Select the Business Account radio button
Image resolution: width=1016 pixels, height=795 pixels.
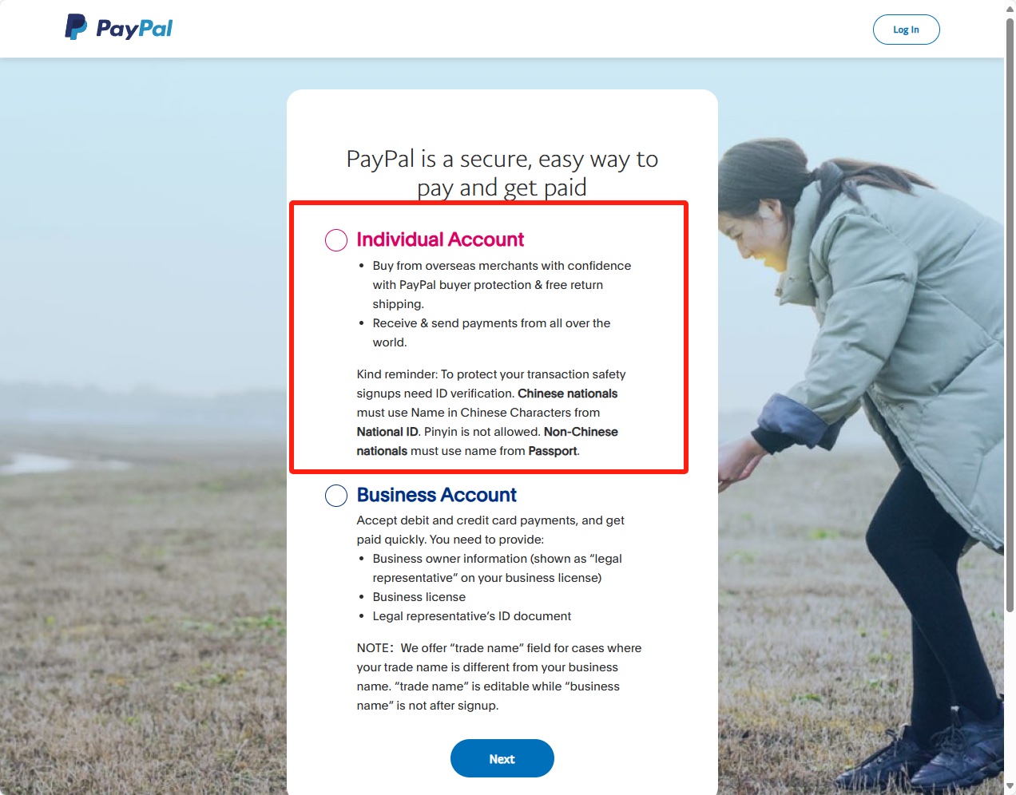coord(336,496)
